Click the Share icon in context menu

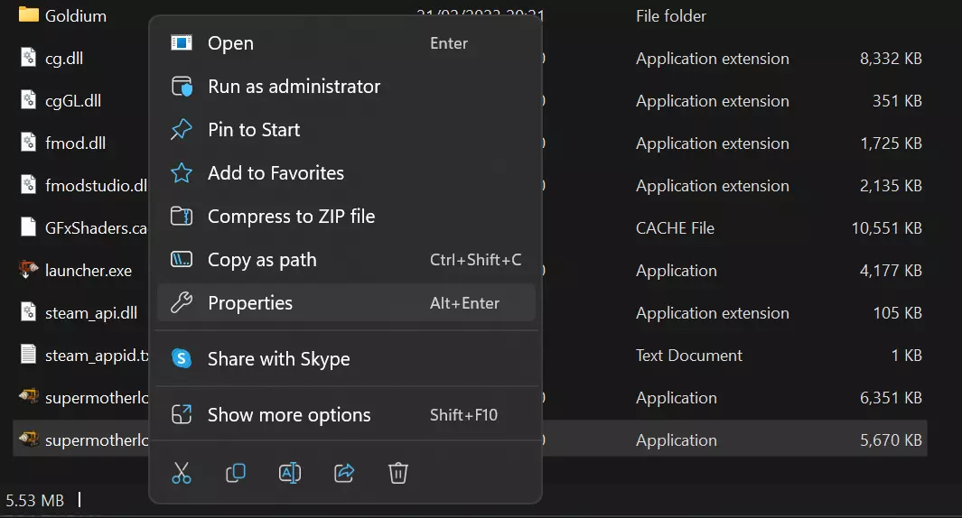coord(344,472)
